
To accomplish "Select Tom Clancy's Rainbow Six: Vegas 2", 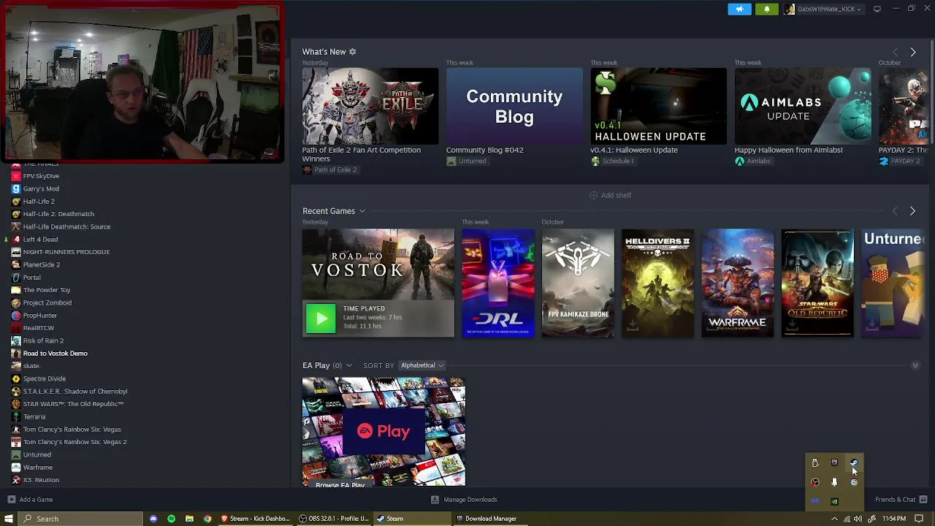I will 75,442.
